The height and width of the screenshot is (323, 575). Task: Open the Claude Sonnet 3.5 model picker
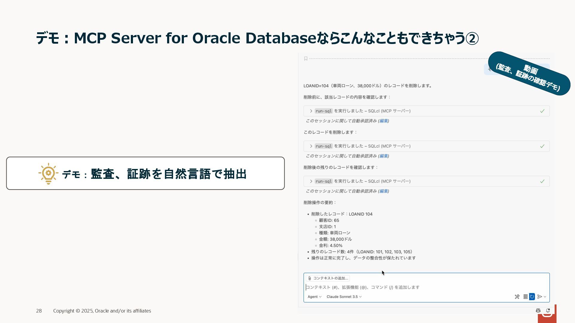point(344,297)
